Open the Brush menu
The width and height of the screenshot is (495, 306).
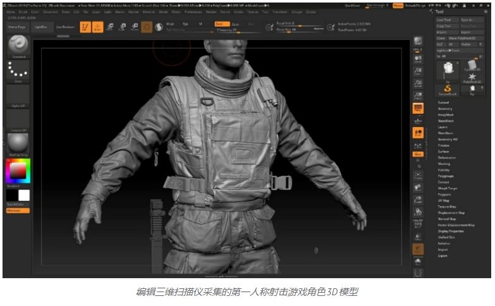[23, 12]
